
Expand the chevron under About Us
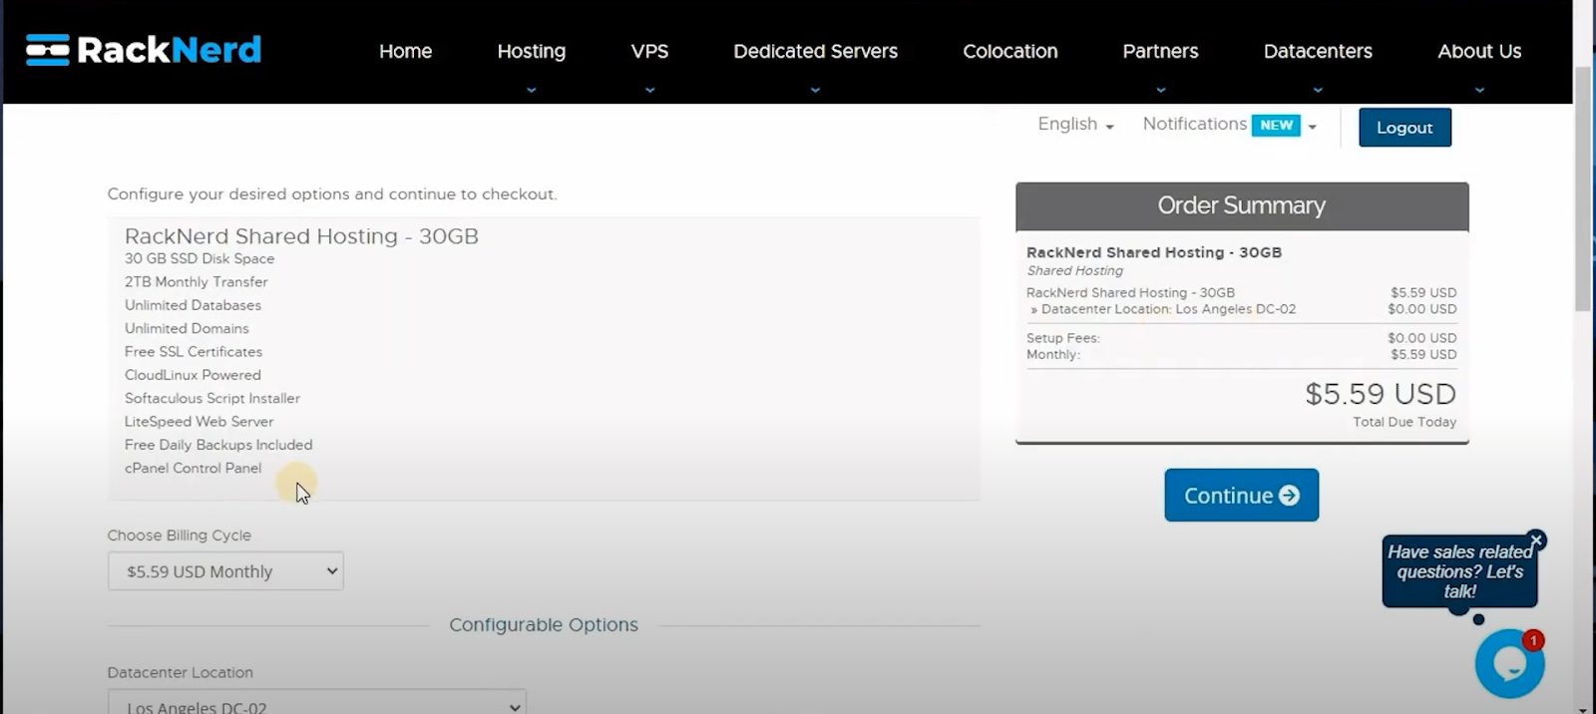1479,90
